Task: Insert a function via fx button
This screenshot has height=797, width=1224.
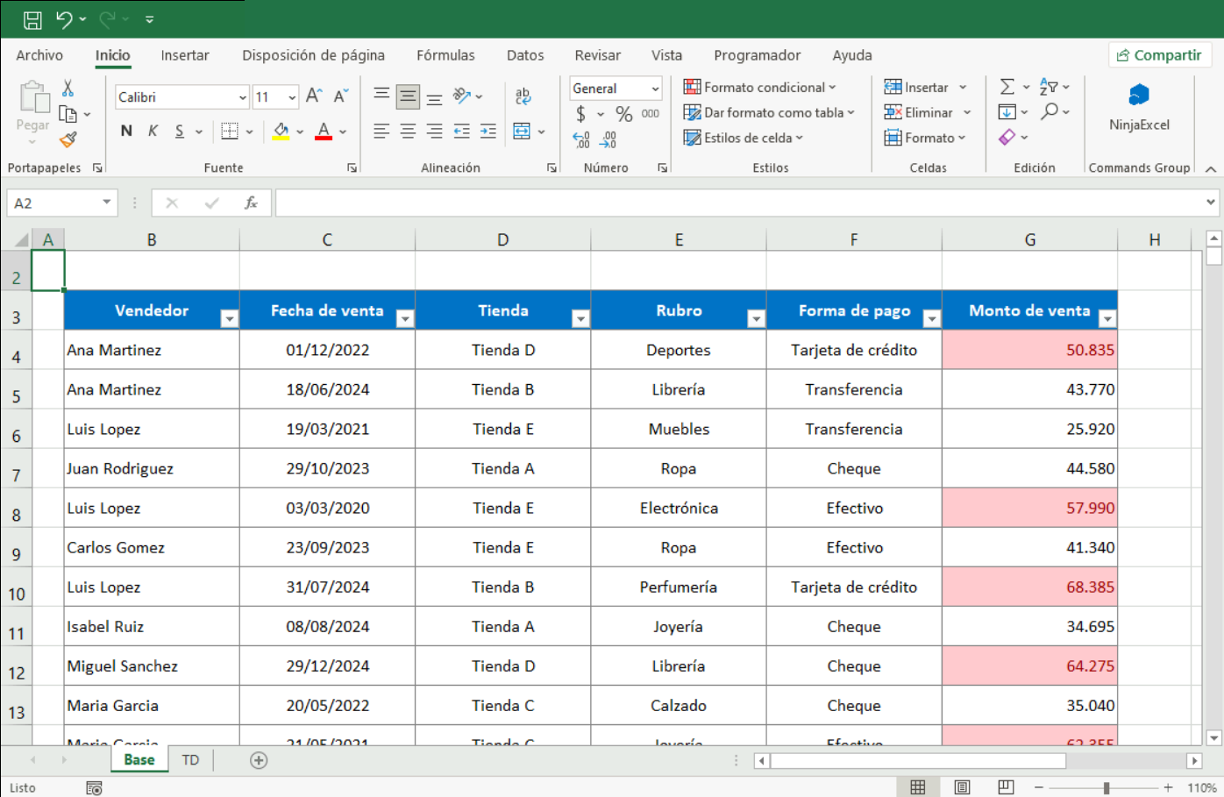Action: tap(251, 203)
